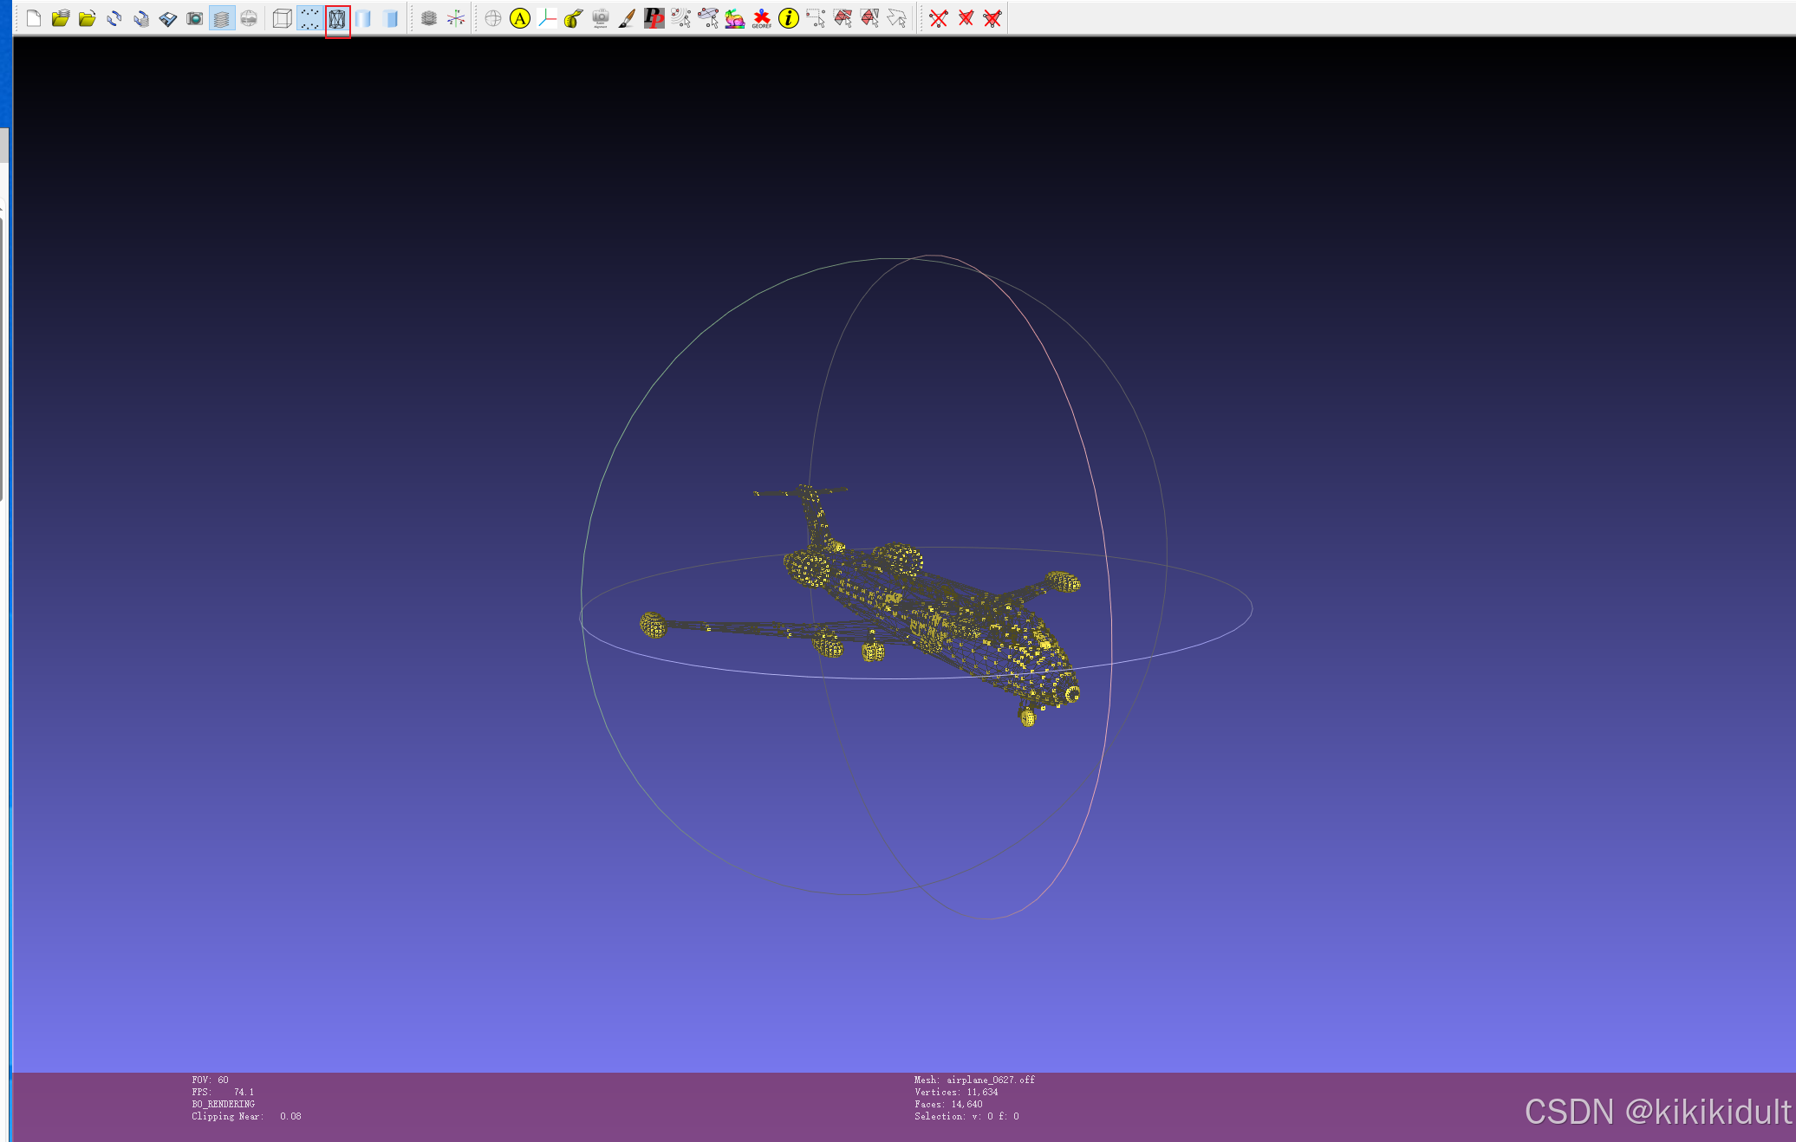
Task: Click the Reload current mesh icon
Action: [114, 18]
